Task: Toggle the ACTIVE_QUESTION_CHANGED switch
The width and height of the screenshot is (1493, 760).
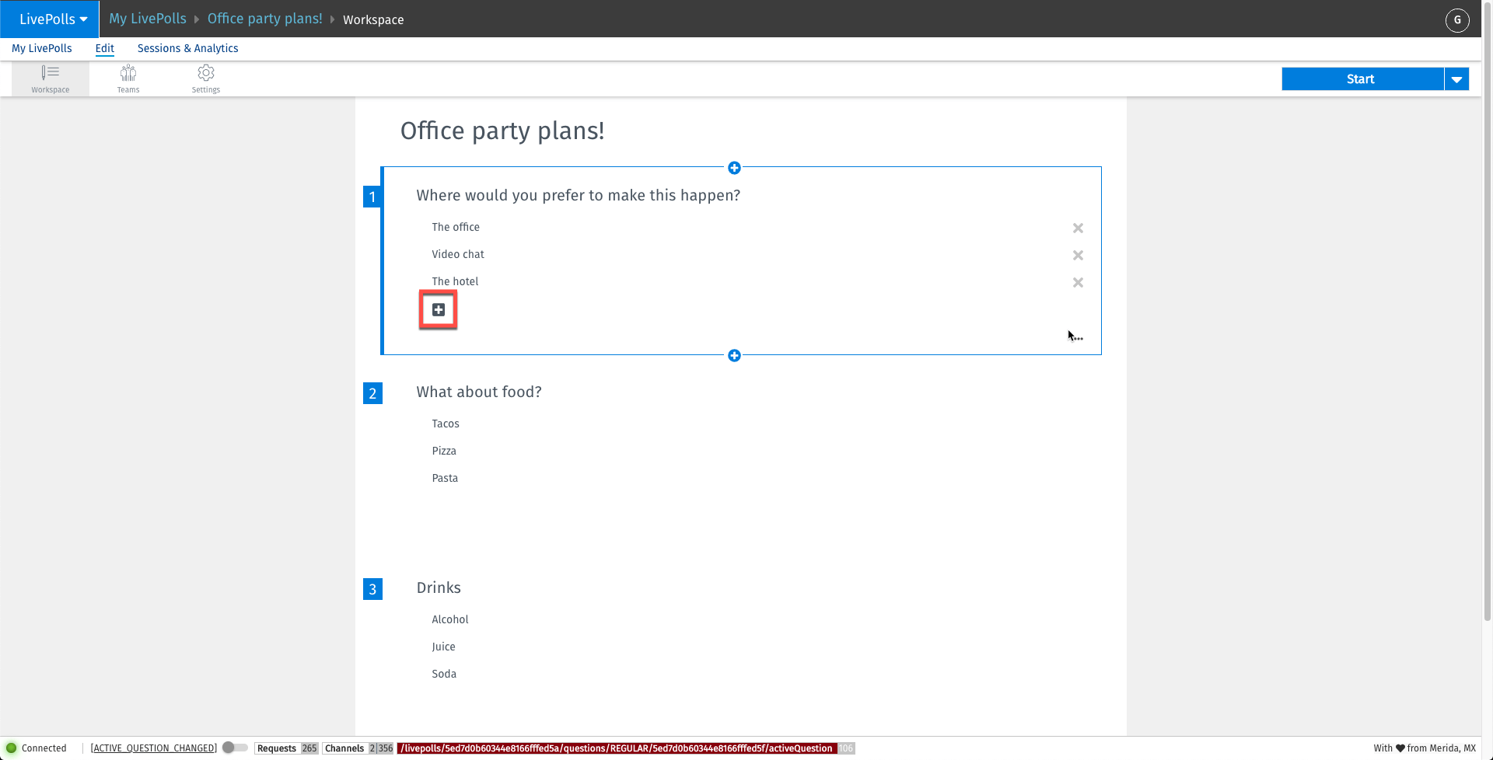Action: (234, 748)
